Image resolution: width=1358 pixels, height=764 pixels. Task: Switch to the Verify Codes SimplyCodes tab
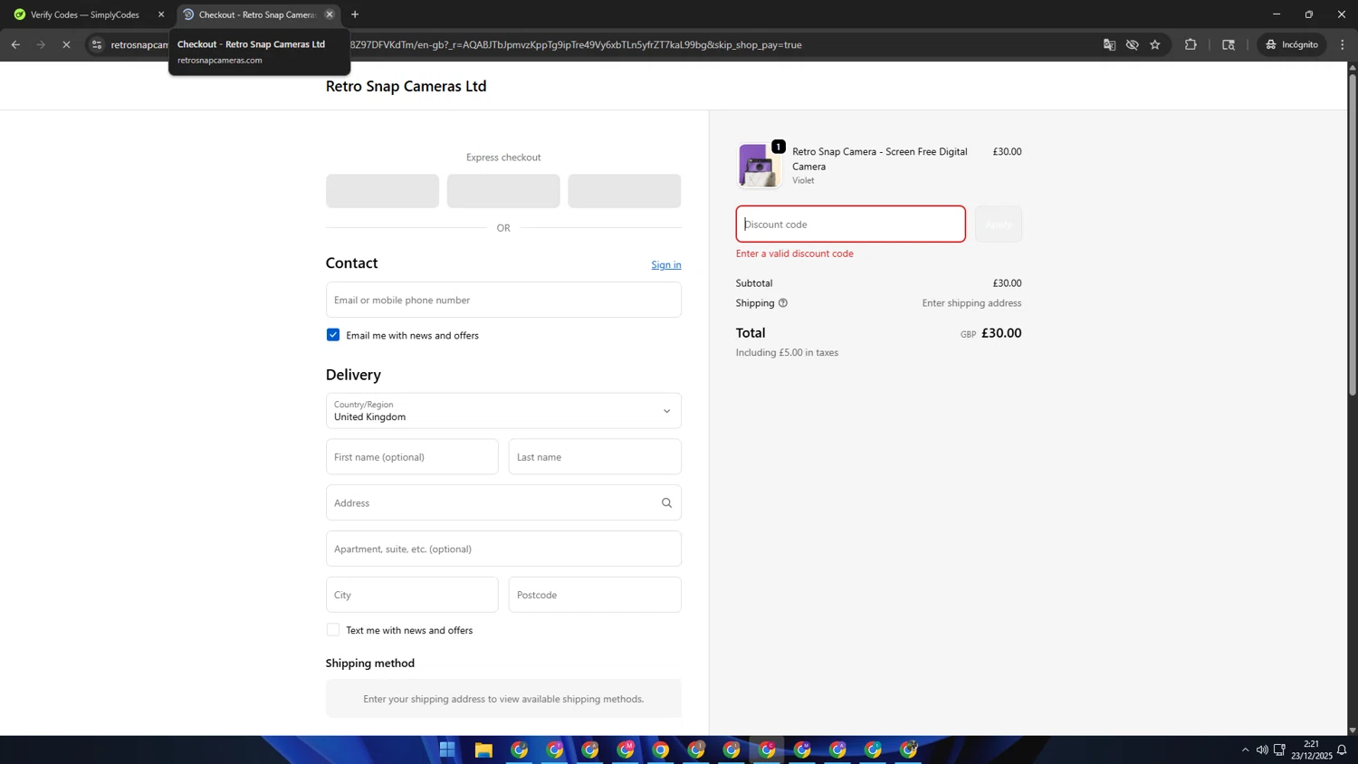tap(85, 14)
